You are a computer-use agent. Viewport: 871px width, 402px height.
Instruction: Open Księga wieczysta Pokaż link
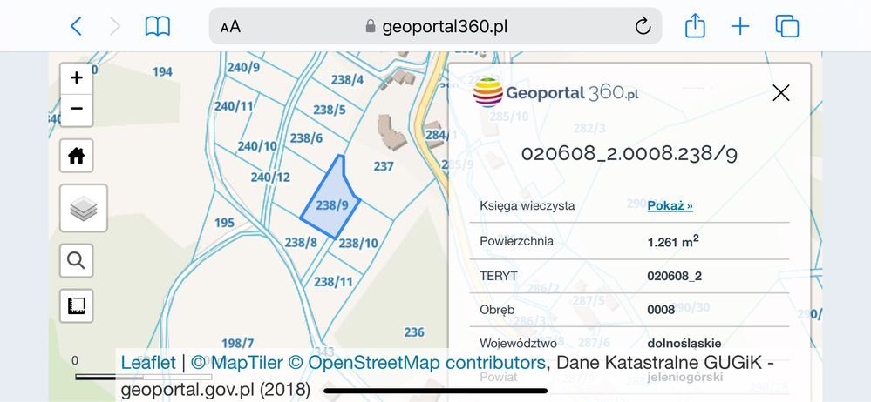click(670, 205)
